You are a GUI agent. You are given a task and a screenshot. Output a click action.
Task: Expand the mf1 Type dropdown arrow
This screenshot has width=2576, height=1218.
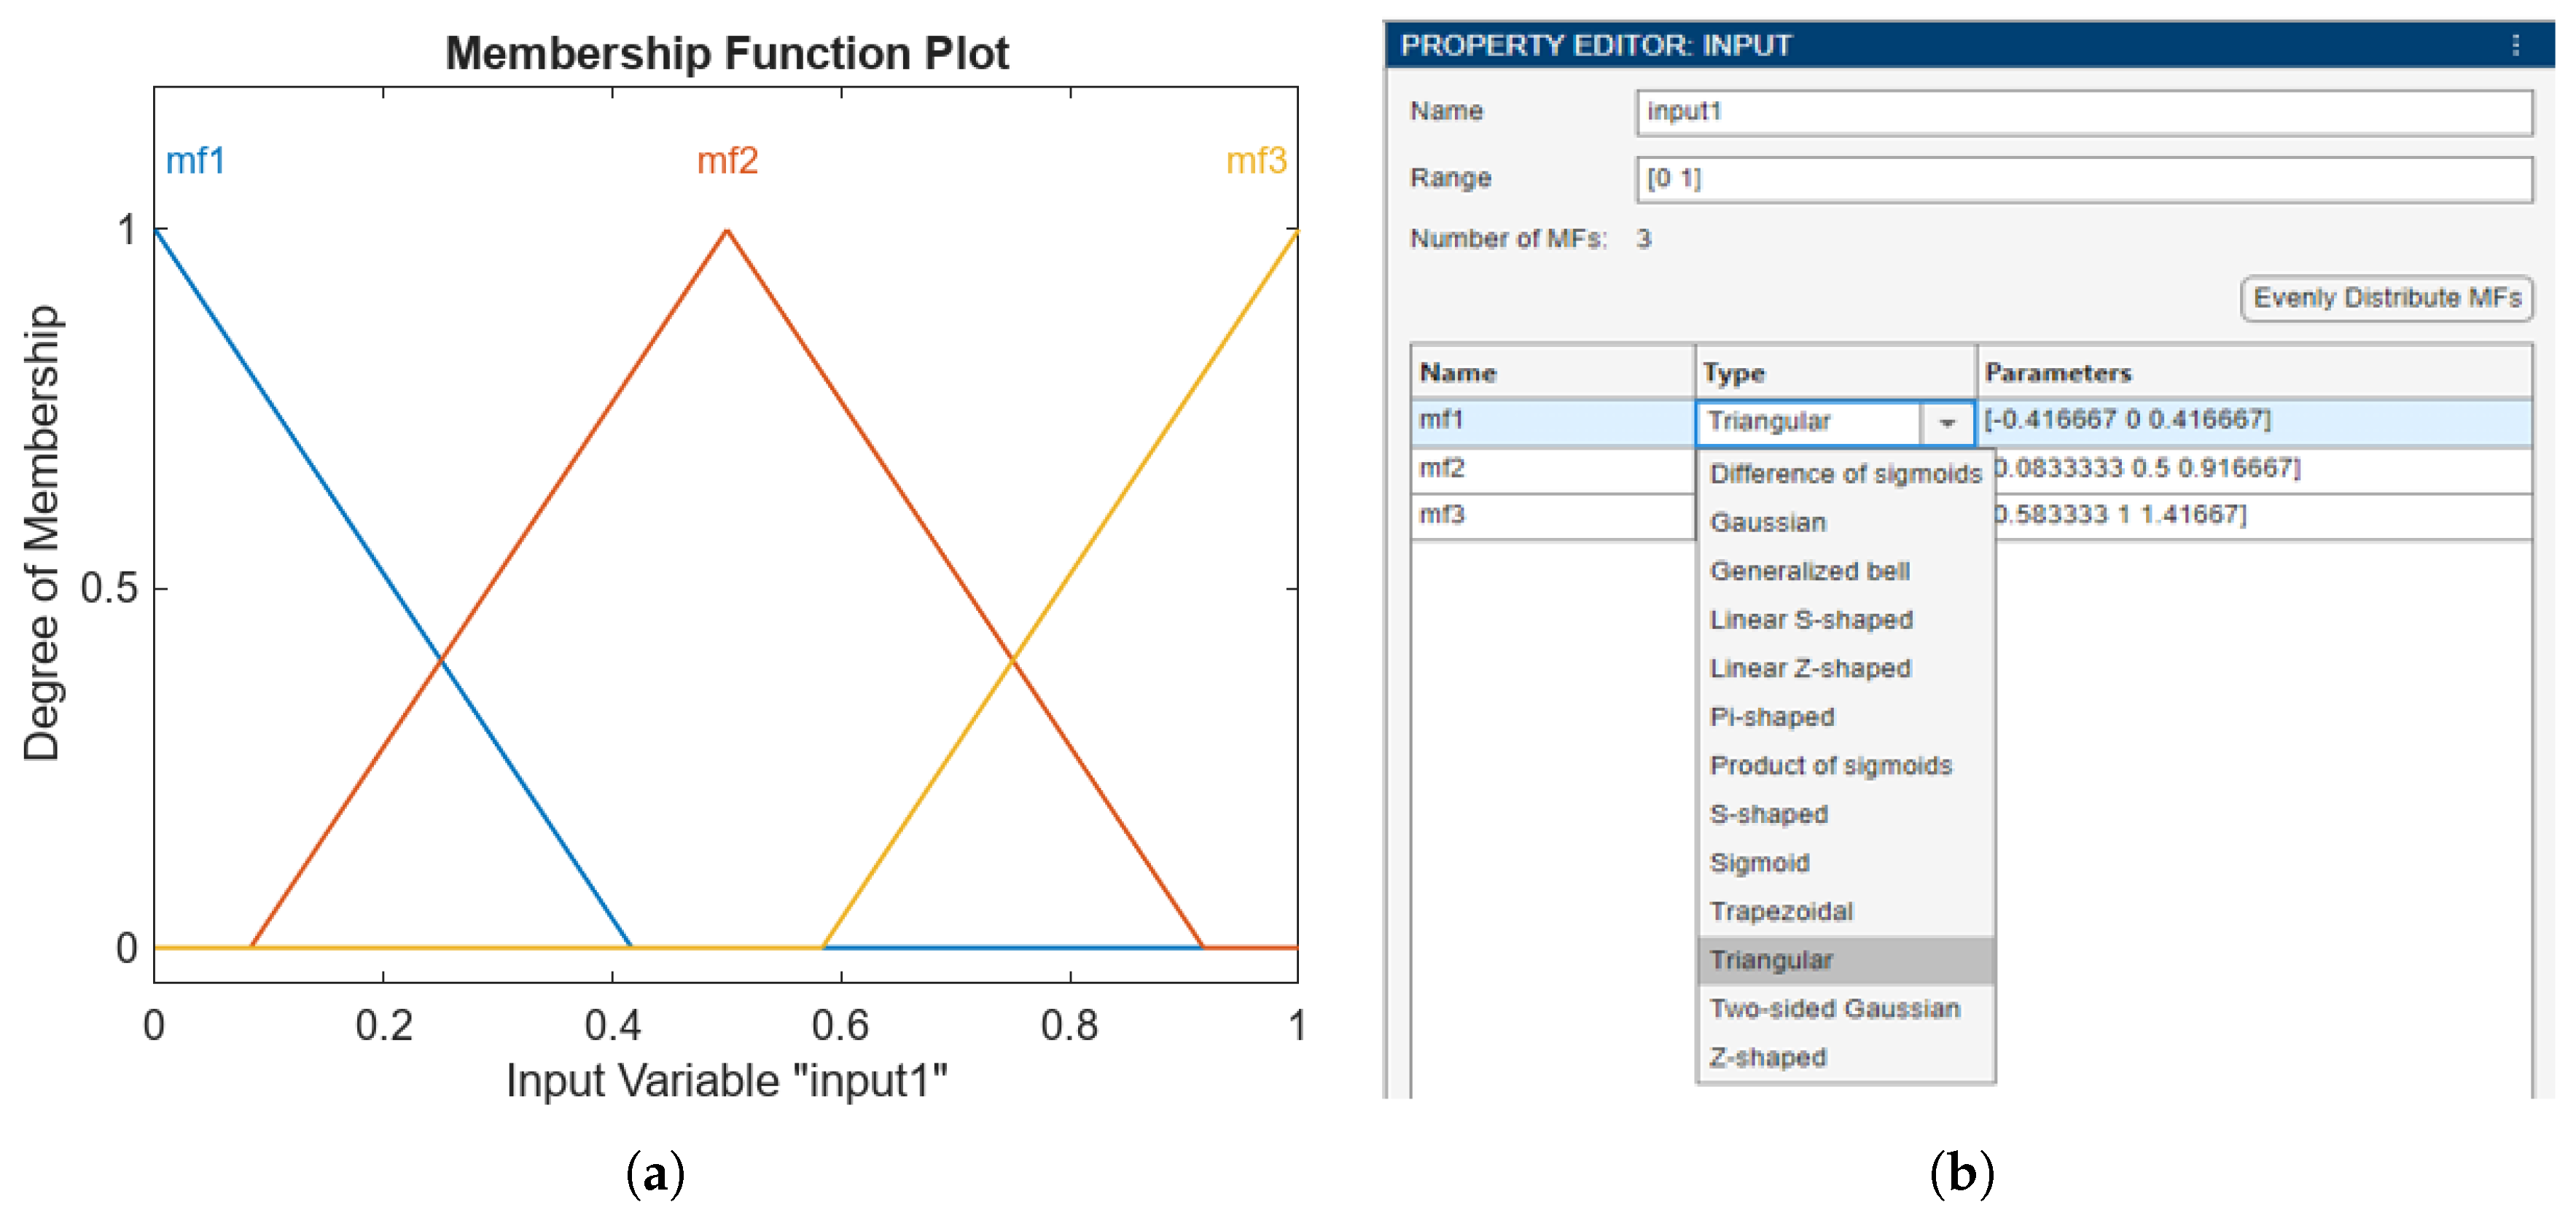point(1946,423)
